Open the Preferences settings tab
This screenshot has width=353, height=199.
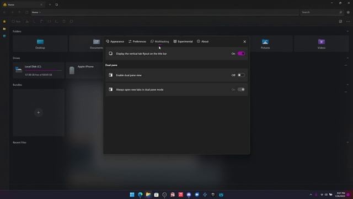coord(137,41)
